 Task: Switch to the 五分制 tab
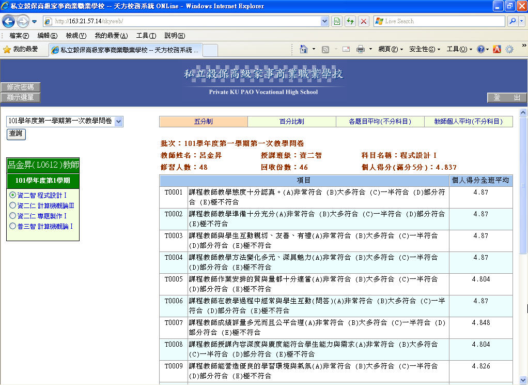204,122
